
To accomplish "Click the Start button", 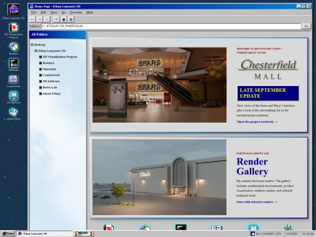I will 8,233.
